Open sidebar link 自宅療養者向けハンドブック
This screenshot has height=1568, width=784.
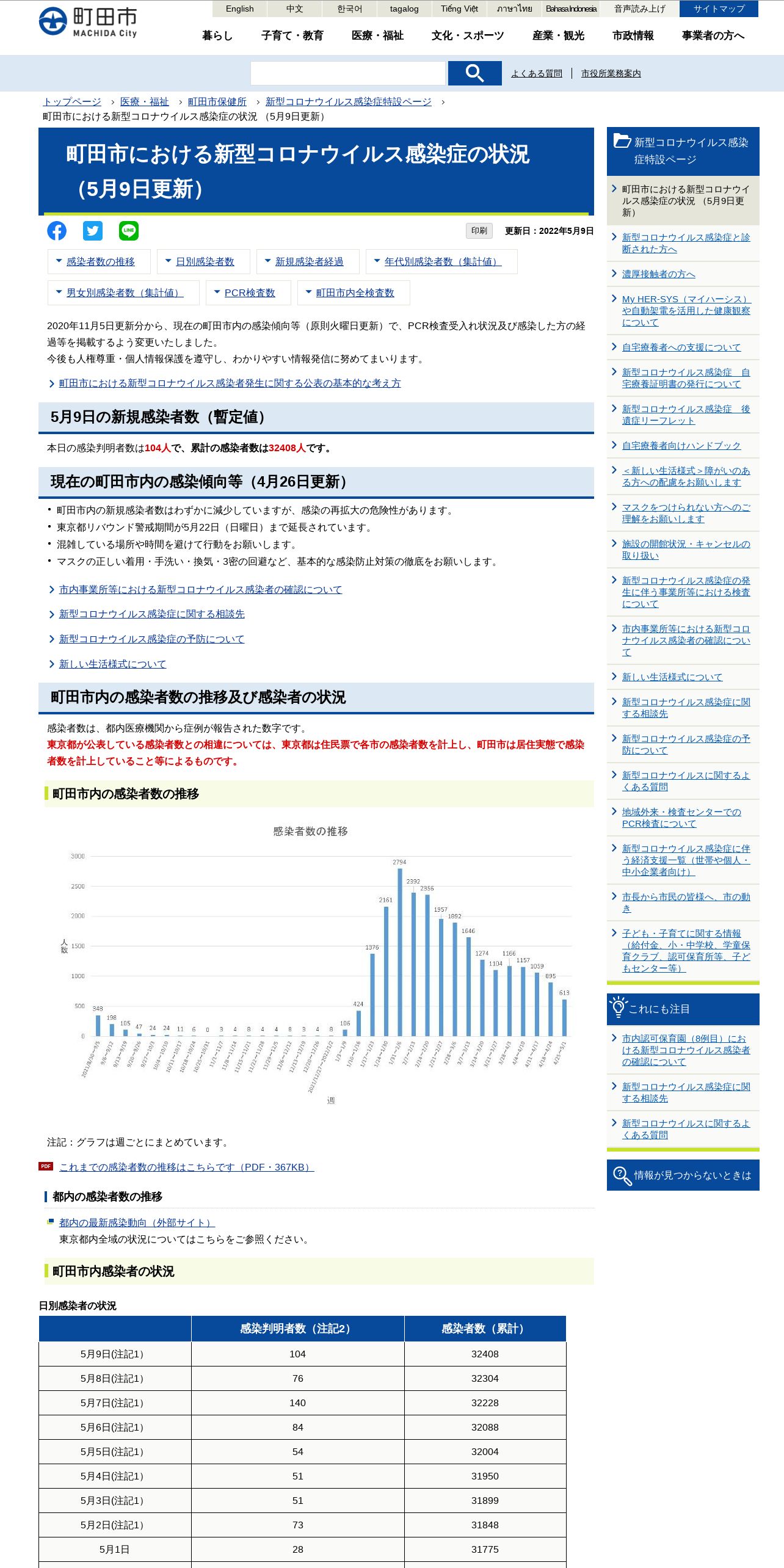coord(681,446)
